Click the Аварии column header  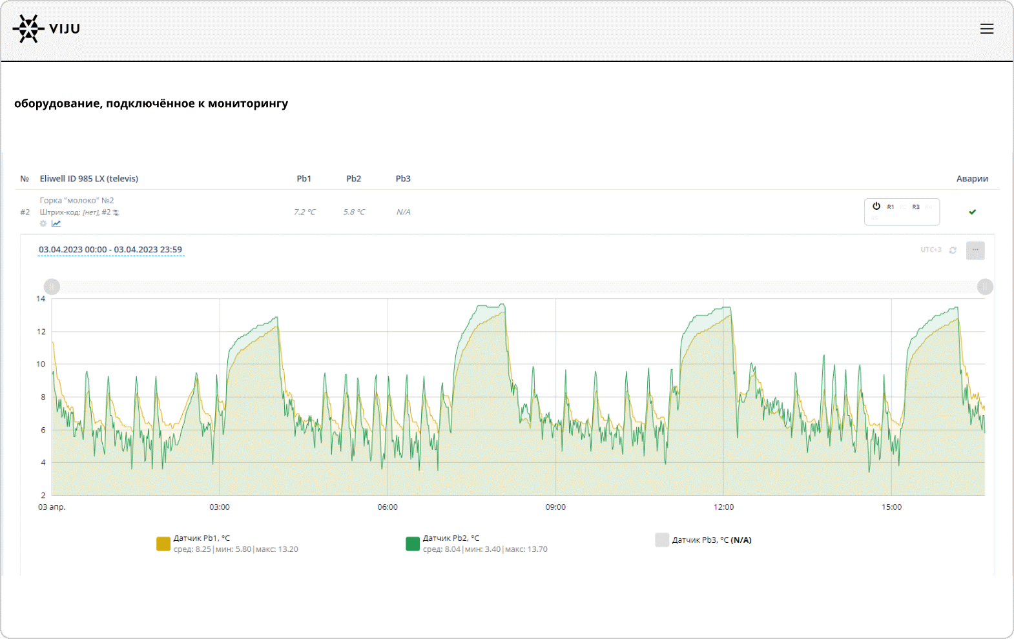[971, 179]
